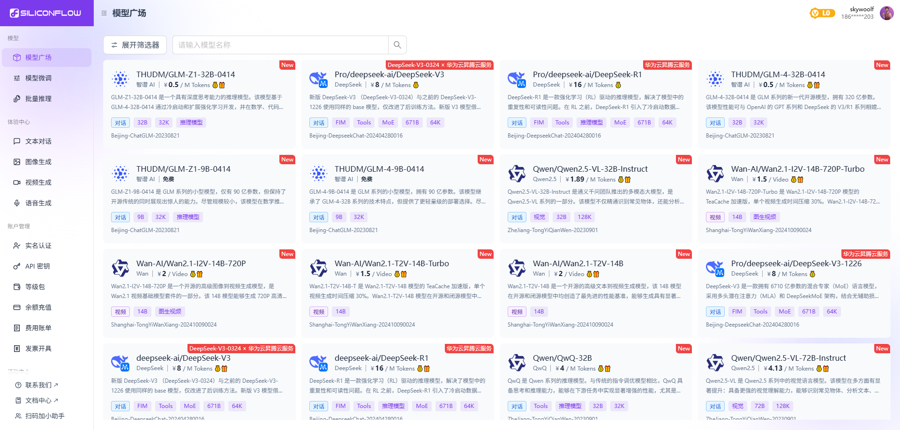900x430 pixels.
Task: Open 文本对话 in the experience center
Action: [x=38, y=141]
